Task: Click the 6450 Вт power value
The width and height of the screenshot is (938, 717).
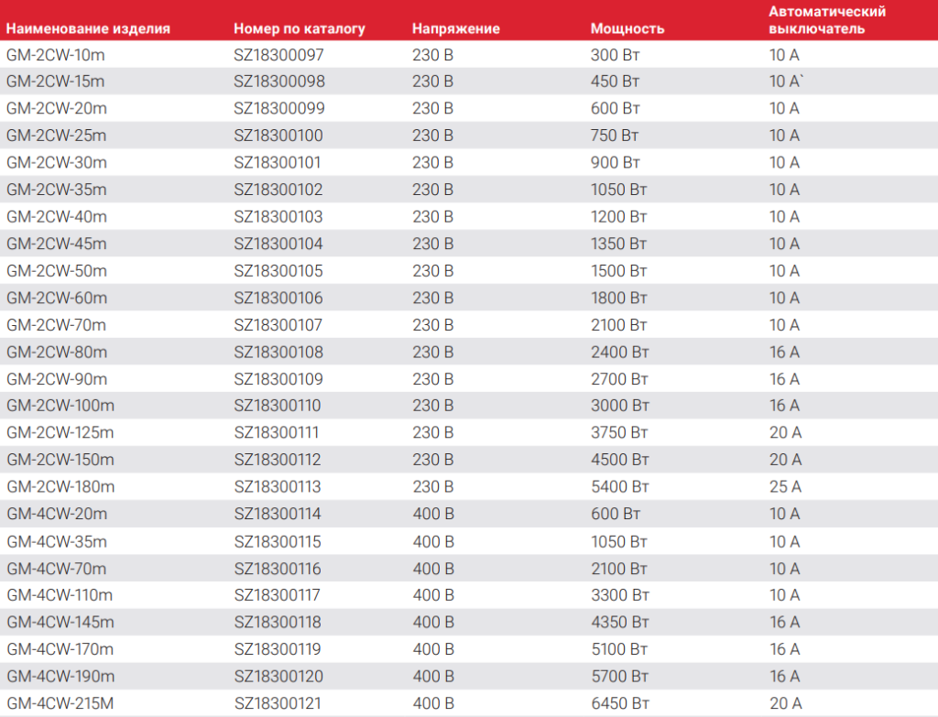Action: coord(619,704)
